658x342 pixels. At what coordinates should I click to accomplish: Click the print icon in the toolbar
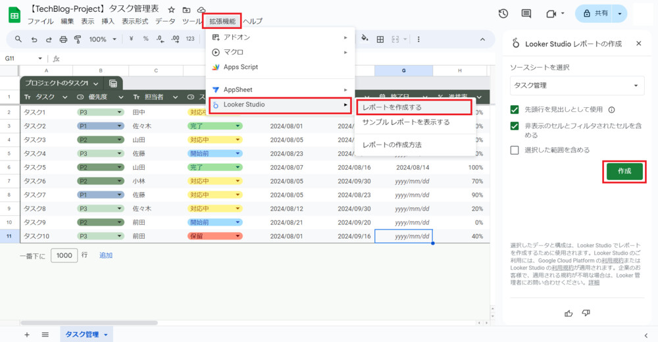coord(64,39)
